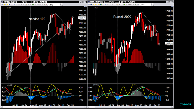This screenshot has width=194, height=109.
Task: Pick the horizontal line tool in NQZ8 window
Action: (35, 5)
